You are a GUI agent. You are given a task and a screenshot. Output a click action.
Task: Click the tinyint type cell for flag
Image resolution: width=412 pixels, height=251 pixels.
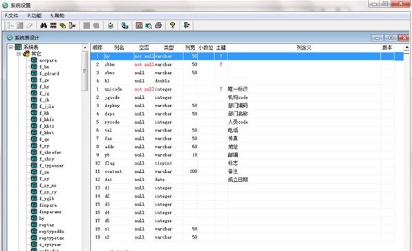pyautogui.click(x=163, y=163)
